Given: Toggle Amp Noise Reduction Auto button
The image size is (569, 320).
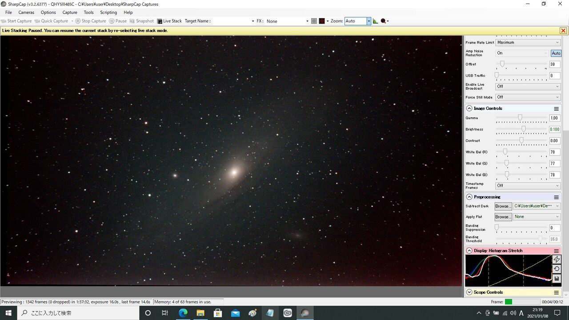Looking at the screenshot, I should point(556,53).
